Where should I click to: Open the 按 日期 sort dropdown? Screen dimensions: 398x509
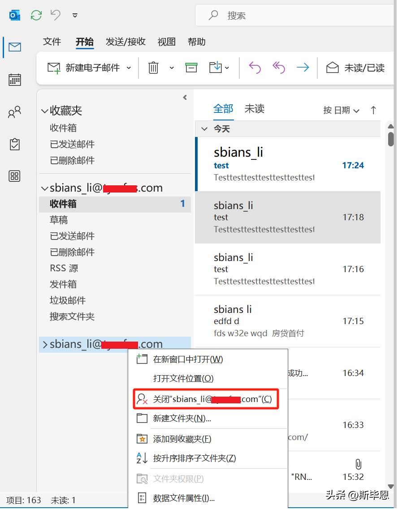pos(341,111)
